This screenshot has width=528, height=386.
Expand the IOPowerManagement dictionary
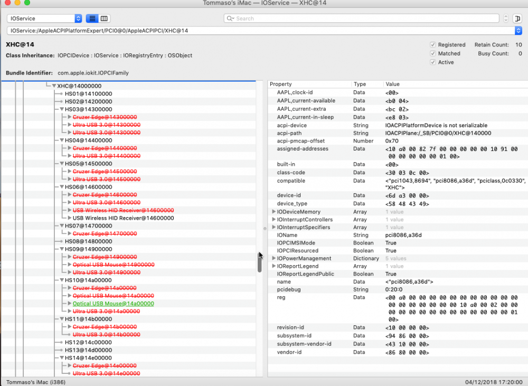[274, 258]
